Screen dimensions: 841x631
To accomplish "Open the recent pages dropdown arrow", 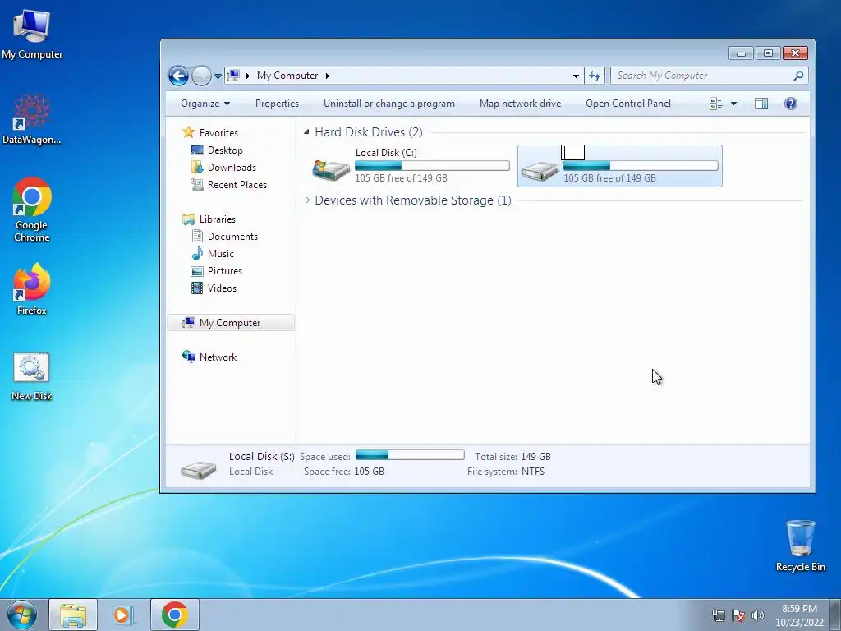I will (218, 76).
